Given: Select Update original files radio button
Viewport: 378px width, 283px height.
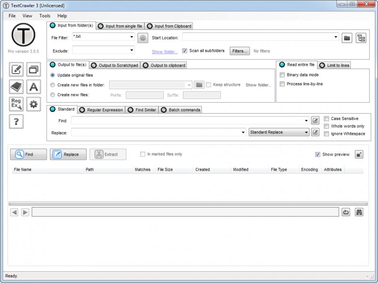Looking at the screenshot, I should 53,75.
